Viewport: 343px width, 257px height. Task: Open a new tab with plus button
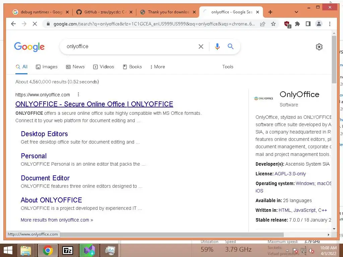(x=270, y=12)
